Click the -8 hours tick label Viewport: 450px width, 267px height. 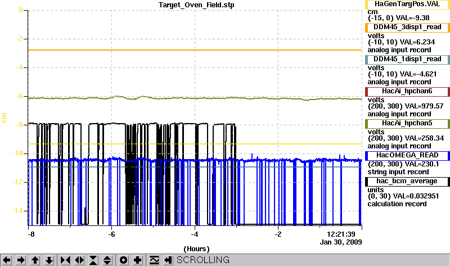[31, 234]
